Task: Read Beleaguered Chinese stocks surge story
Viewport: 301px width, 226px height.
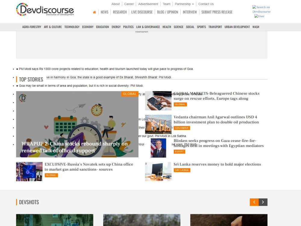Action: [x=216, y=96]
